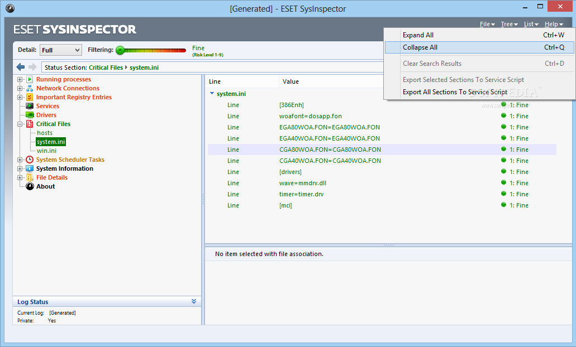Click the grey forward navigation arrow
The height and width of the screenshot is (347, 576).
click(x=32, y=67)
